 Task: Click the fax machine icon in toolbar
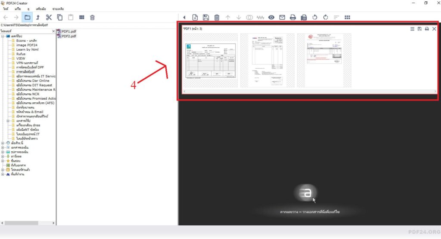304,17
